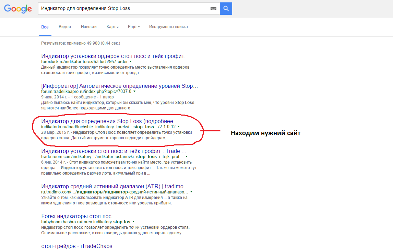Switch to the Видео tab
The image size is (393, 249).
(65, 26)
